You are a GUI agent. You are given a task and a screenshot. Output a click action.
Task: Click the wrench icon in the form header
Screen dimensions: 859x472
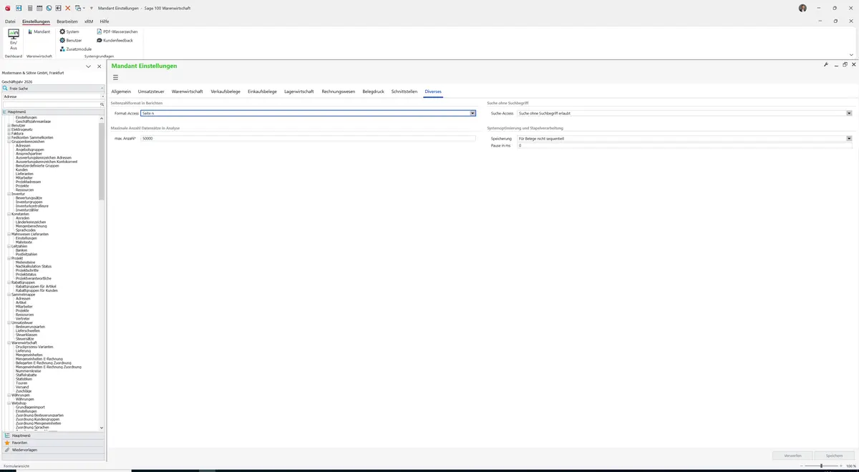[825, 64]
